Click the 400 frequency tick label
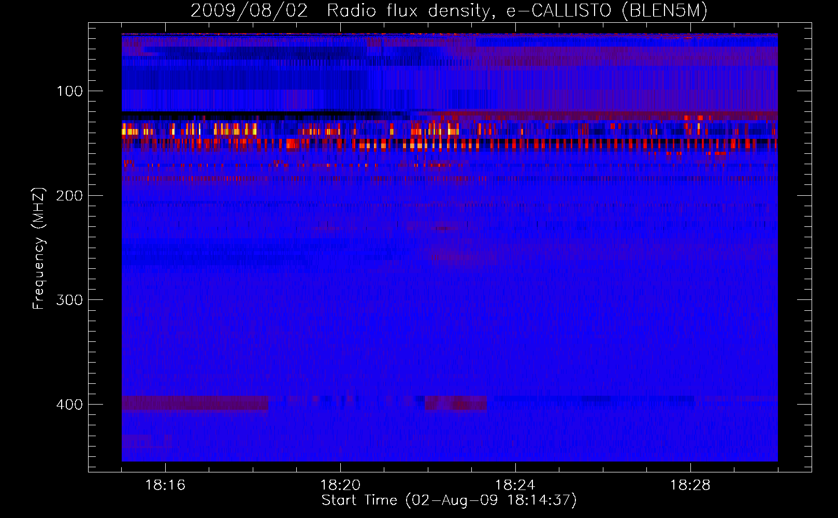The width and height of the screenshot is (838, 518). tap(69, 405)
